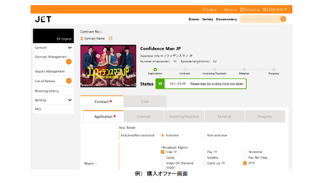Click the Progress step marker in tracker
Viewport: 325px width, 183px height.
coord(274,70)
